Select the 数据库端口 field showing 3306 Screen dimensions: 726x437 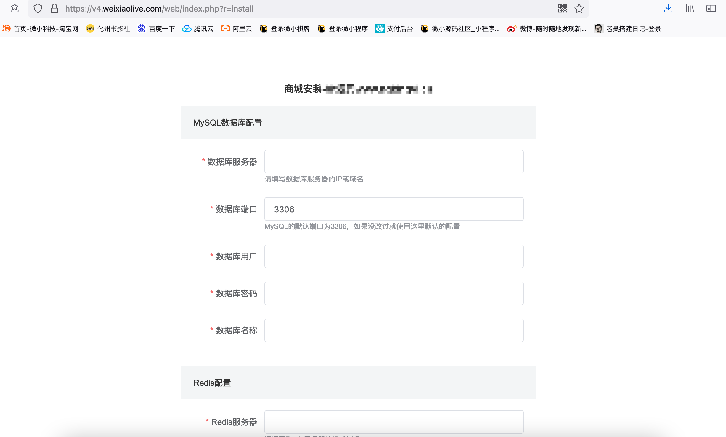(394, 209)
